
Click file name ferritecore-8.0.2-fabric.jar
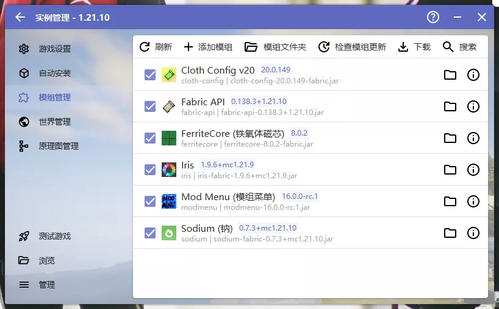click(268, 144)
